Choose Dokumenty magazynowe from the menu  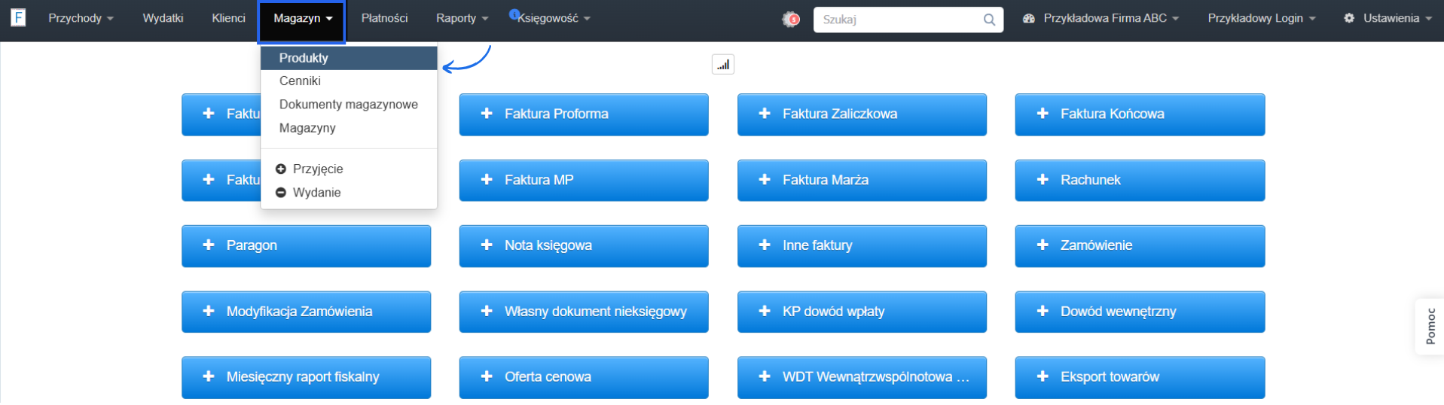tap(349, 105)
